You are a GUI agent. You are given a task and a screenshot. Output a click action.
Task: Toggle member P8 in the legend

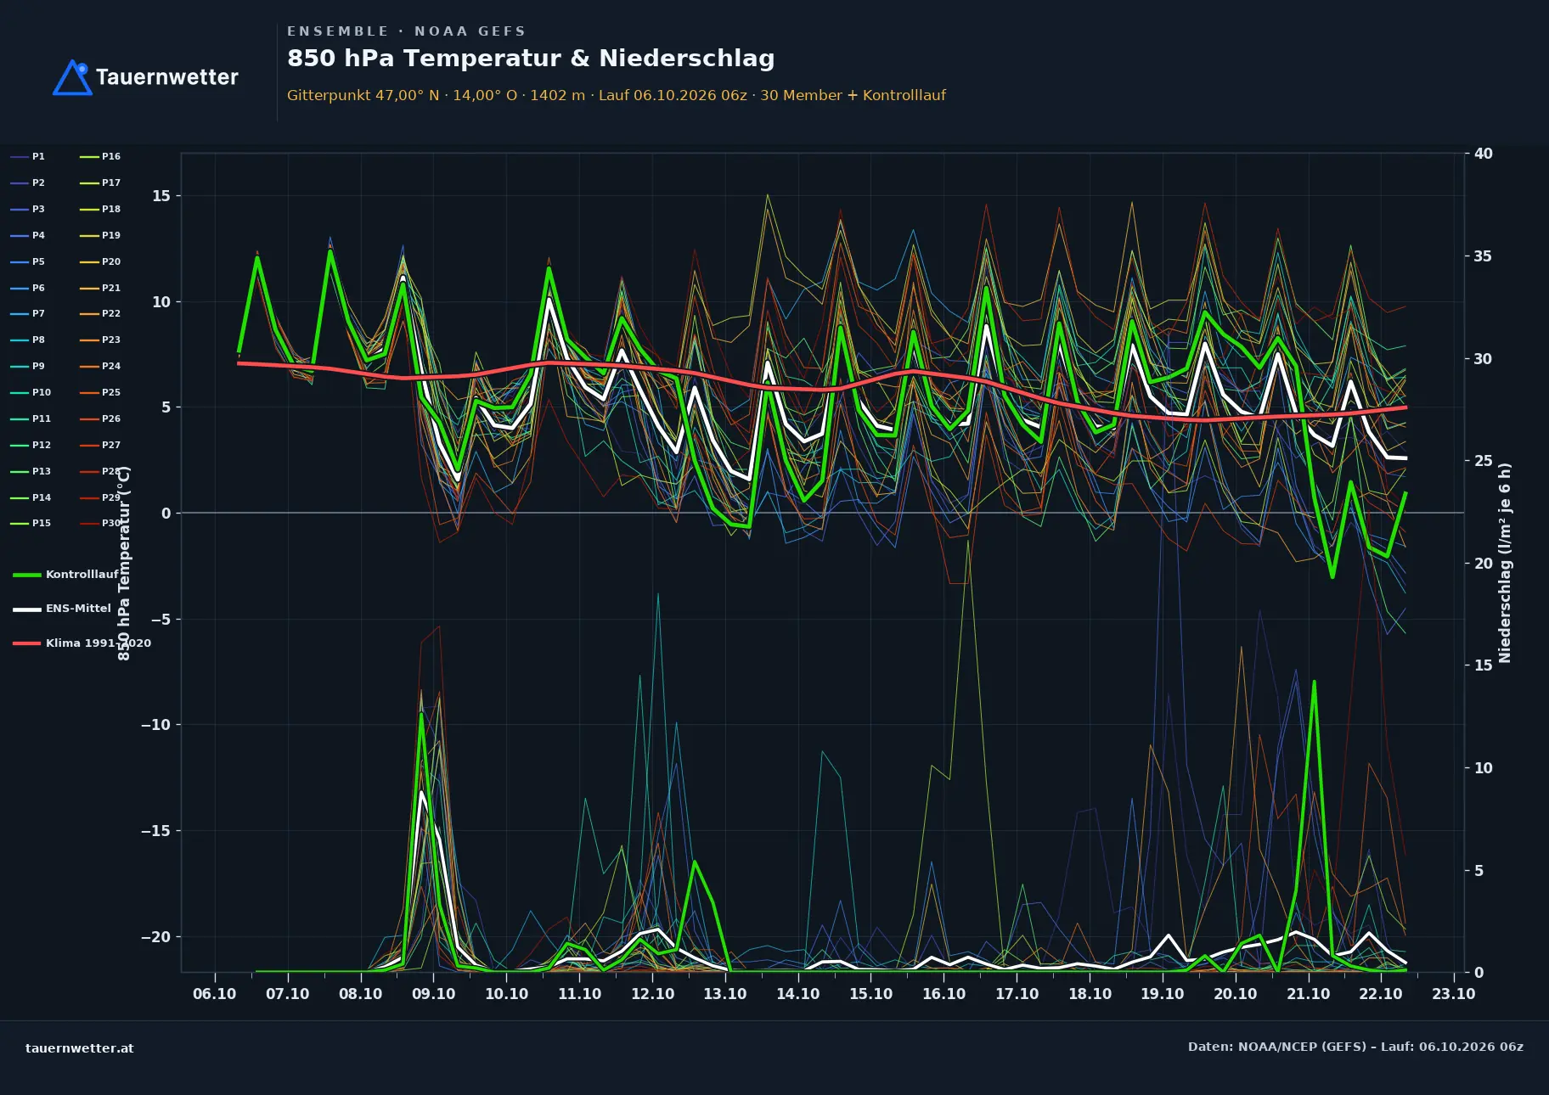coord(27,340)
